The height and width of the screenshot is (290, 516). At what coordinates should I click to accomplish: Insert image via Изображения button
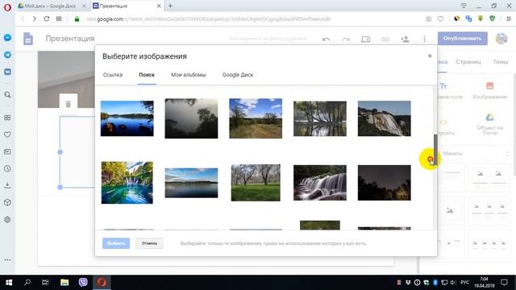(x=489, y=91)
